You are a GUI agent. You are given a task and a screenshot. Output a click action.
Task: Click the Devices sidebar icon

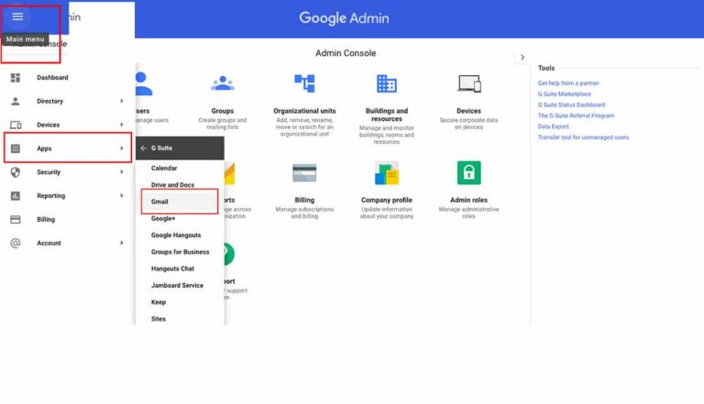click(x=16, y=125)
